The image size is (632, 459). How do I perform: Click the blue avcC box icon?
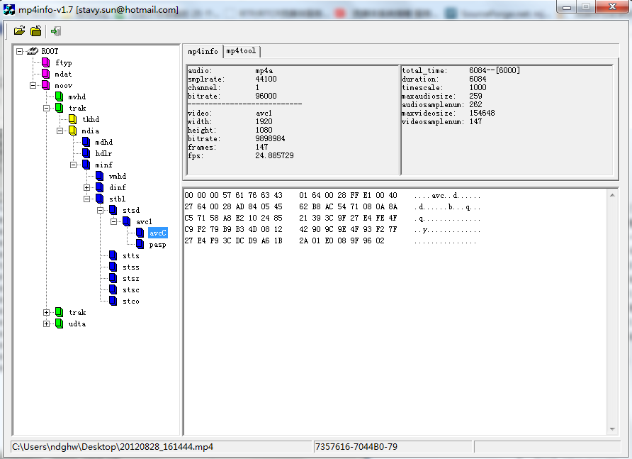coord(140,233)
